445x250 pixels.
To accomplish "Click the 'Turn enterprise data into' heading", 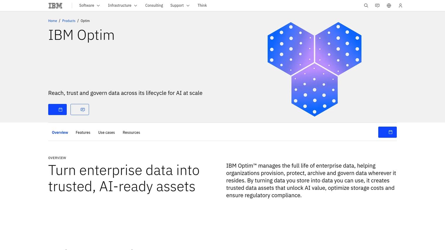I will coord(124,178).
